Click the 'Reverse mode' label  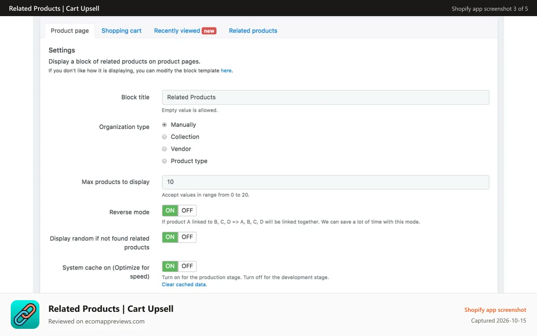(x=129, y=212)
